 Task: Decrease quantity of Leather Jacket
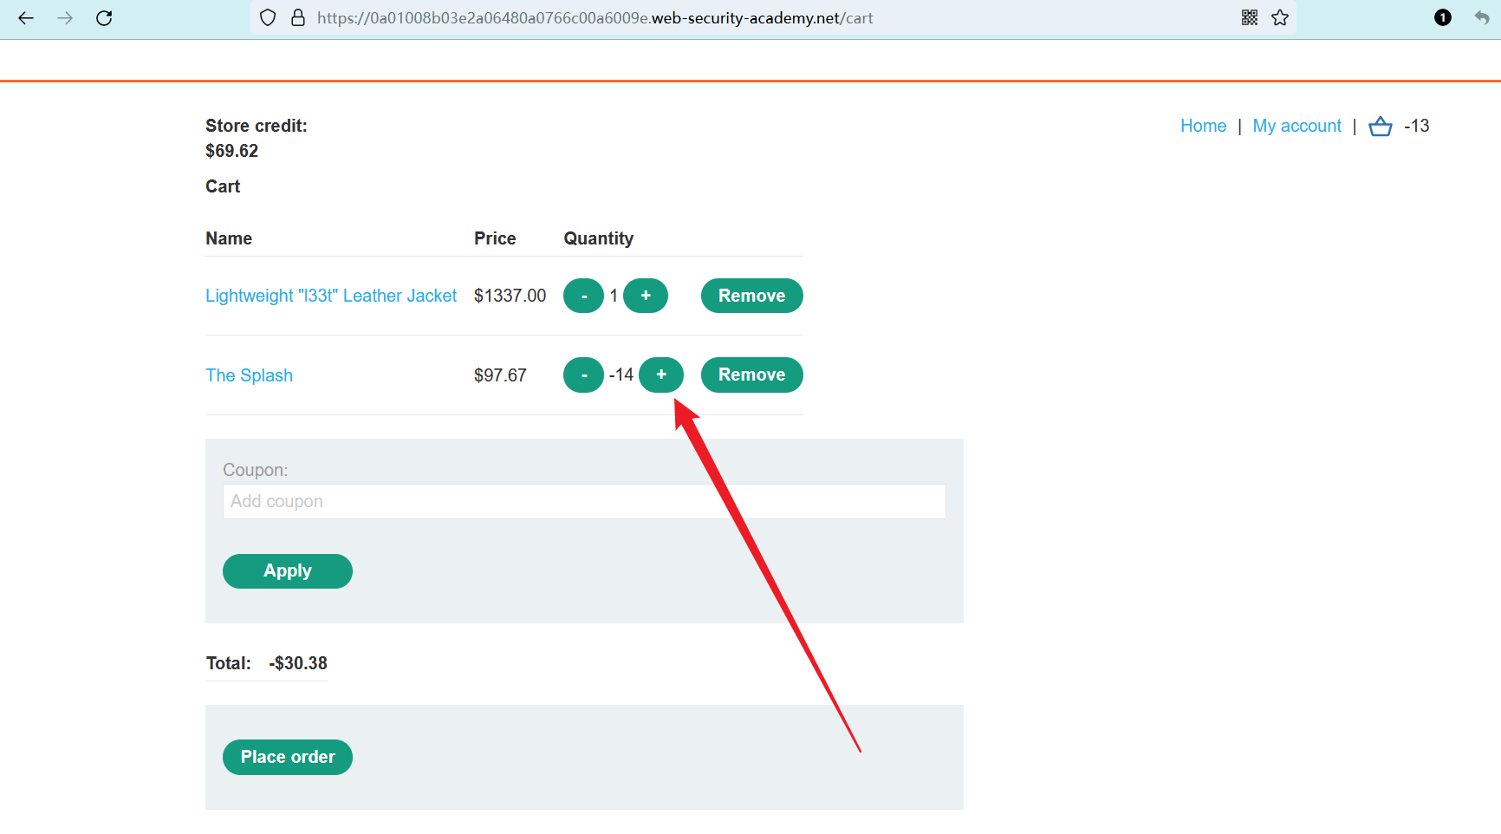coord(584,296)
